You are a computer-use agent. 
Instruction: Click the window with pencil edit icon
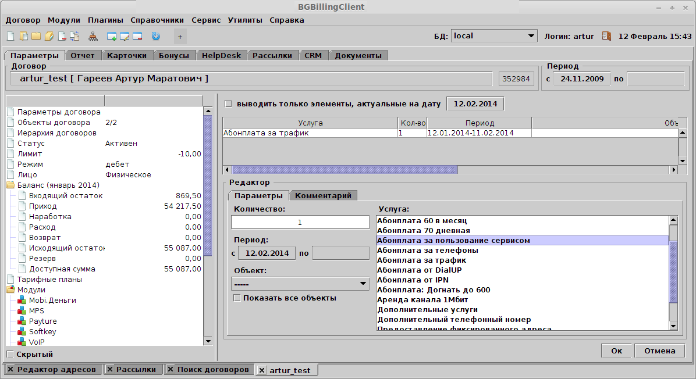click(125, 36)
